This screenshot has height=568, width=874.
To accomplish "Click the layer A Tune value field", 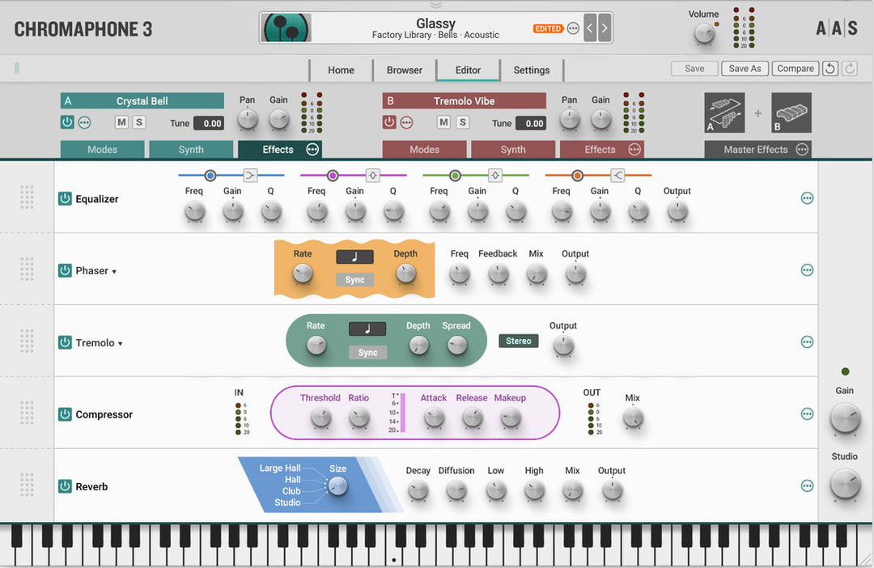I will (x=209, y=124).
